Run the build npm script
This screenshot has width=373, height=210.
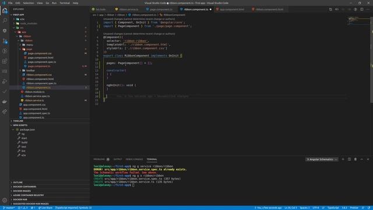(x=24, y=142)
